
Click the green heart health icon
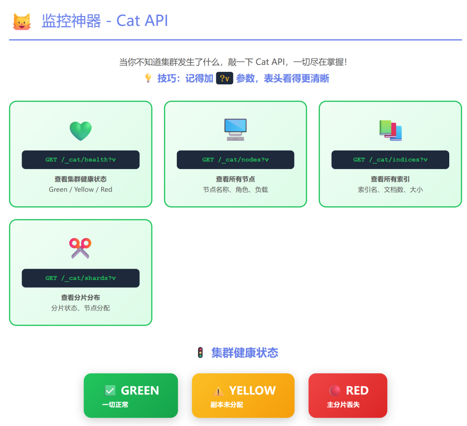(80, 131)
